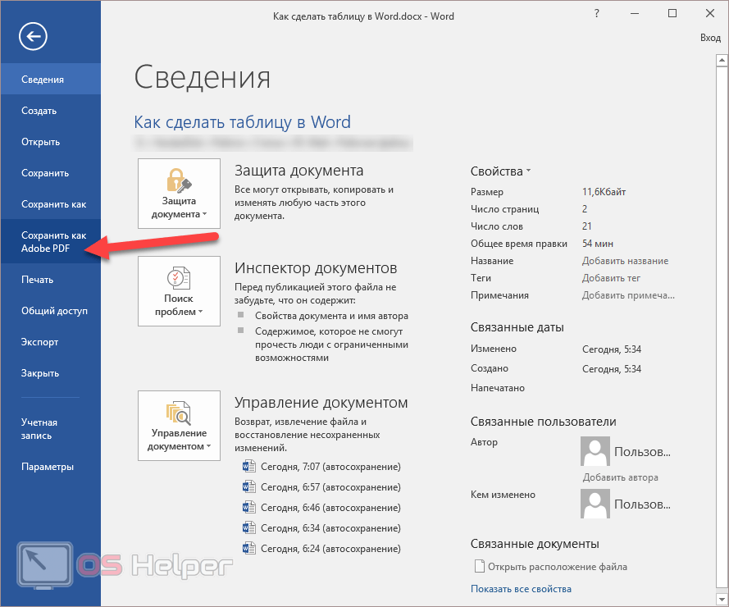Click the back arrow to return to document
Viewport: 729px width, 607px height.
pos(34,36)
